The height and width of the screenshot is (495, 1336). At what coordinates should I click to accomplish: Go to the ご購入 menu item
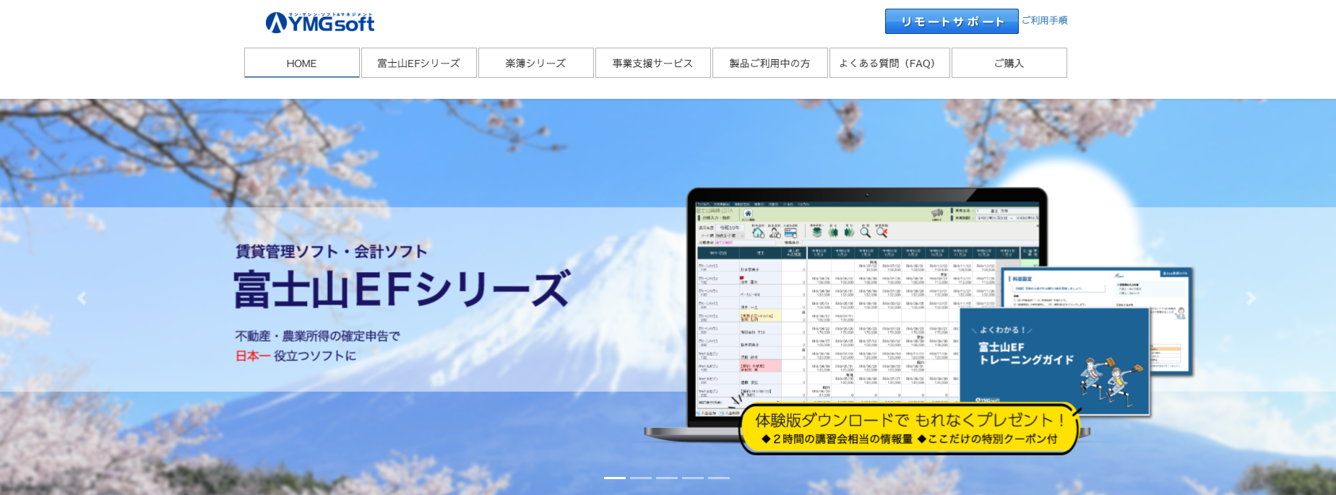click(x=1009, y=63)
